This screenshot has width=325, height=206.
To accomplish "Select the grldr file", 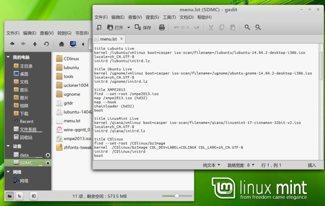I will pyautogui.click(x=64, y=103).
